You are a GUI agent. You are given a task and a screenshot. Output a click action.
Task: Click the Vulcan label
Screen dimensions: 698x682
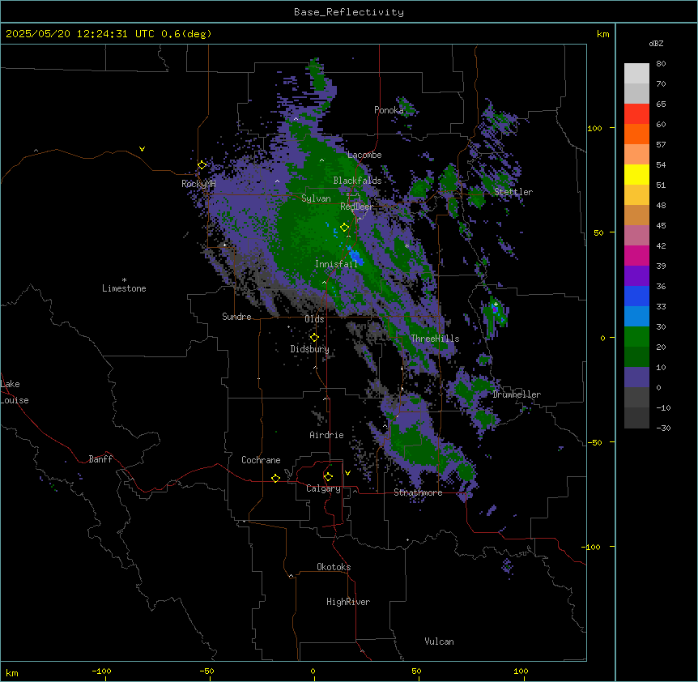point(439,642)
